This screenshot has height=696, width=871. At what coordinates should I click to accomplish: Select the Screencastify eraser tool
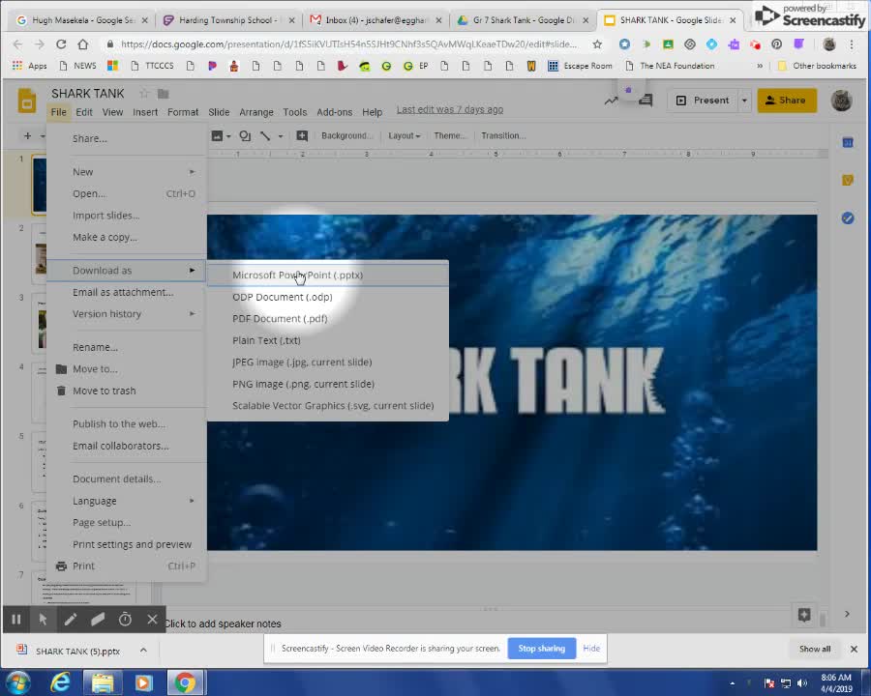pyautogui.click(x=97, y=619)
